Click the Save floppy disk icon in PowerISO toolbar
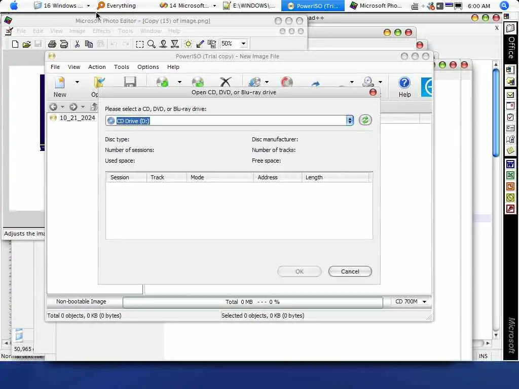 (130, 82)
